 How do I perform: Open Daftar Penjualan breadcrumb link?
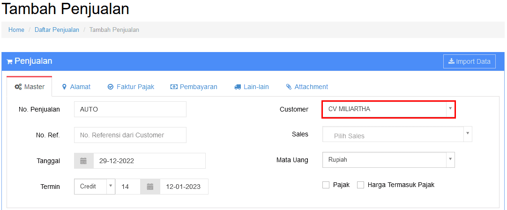(x=57, y=30)
